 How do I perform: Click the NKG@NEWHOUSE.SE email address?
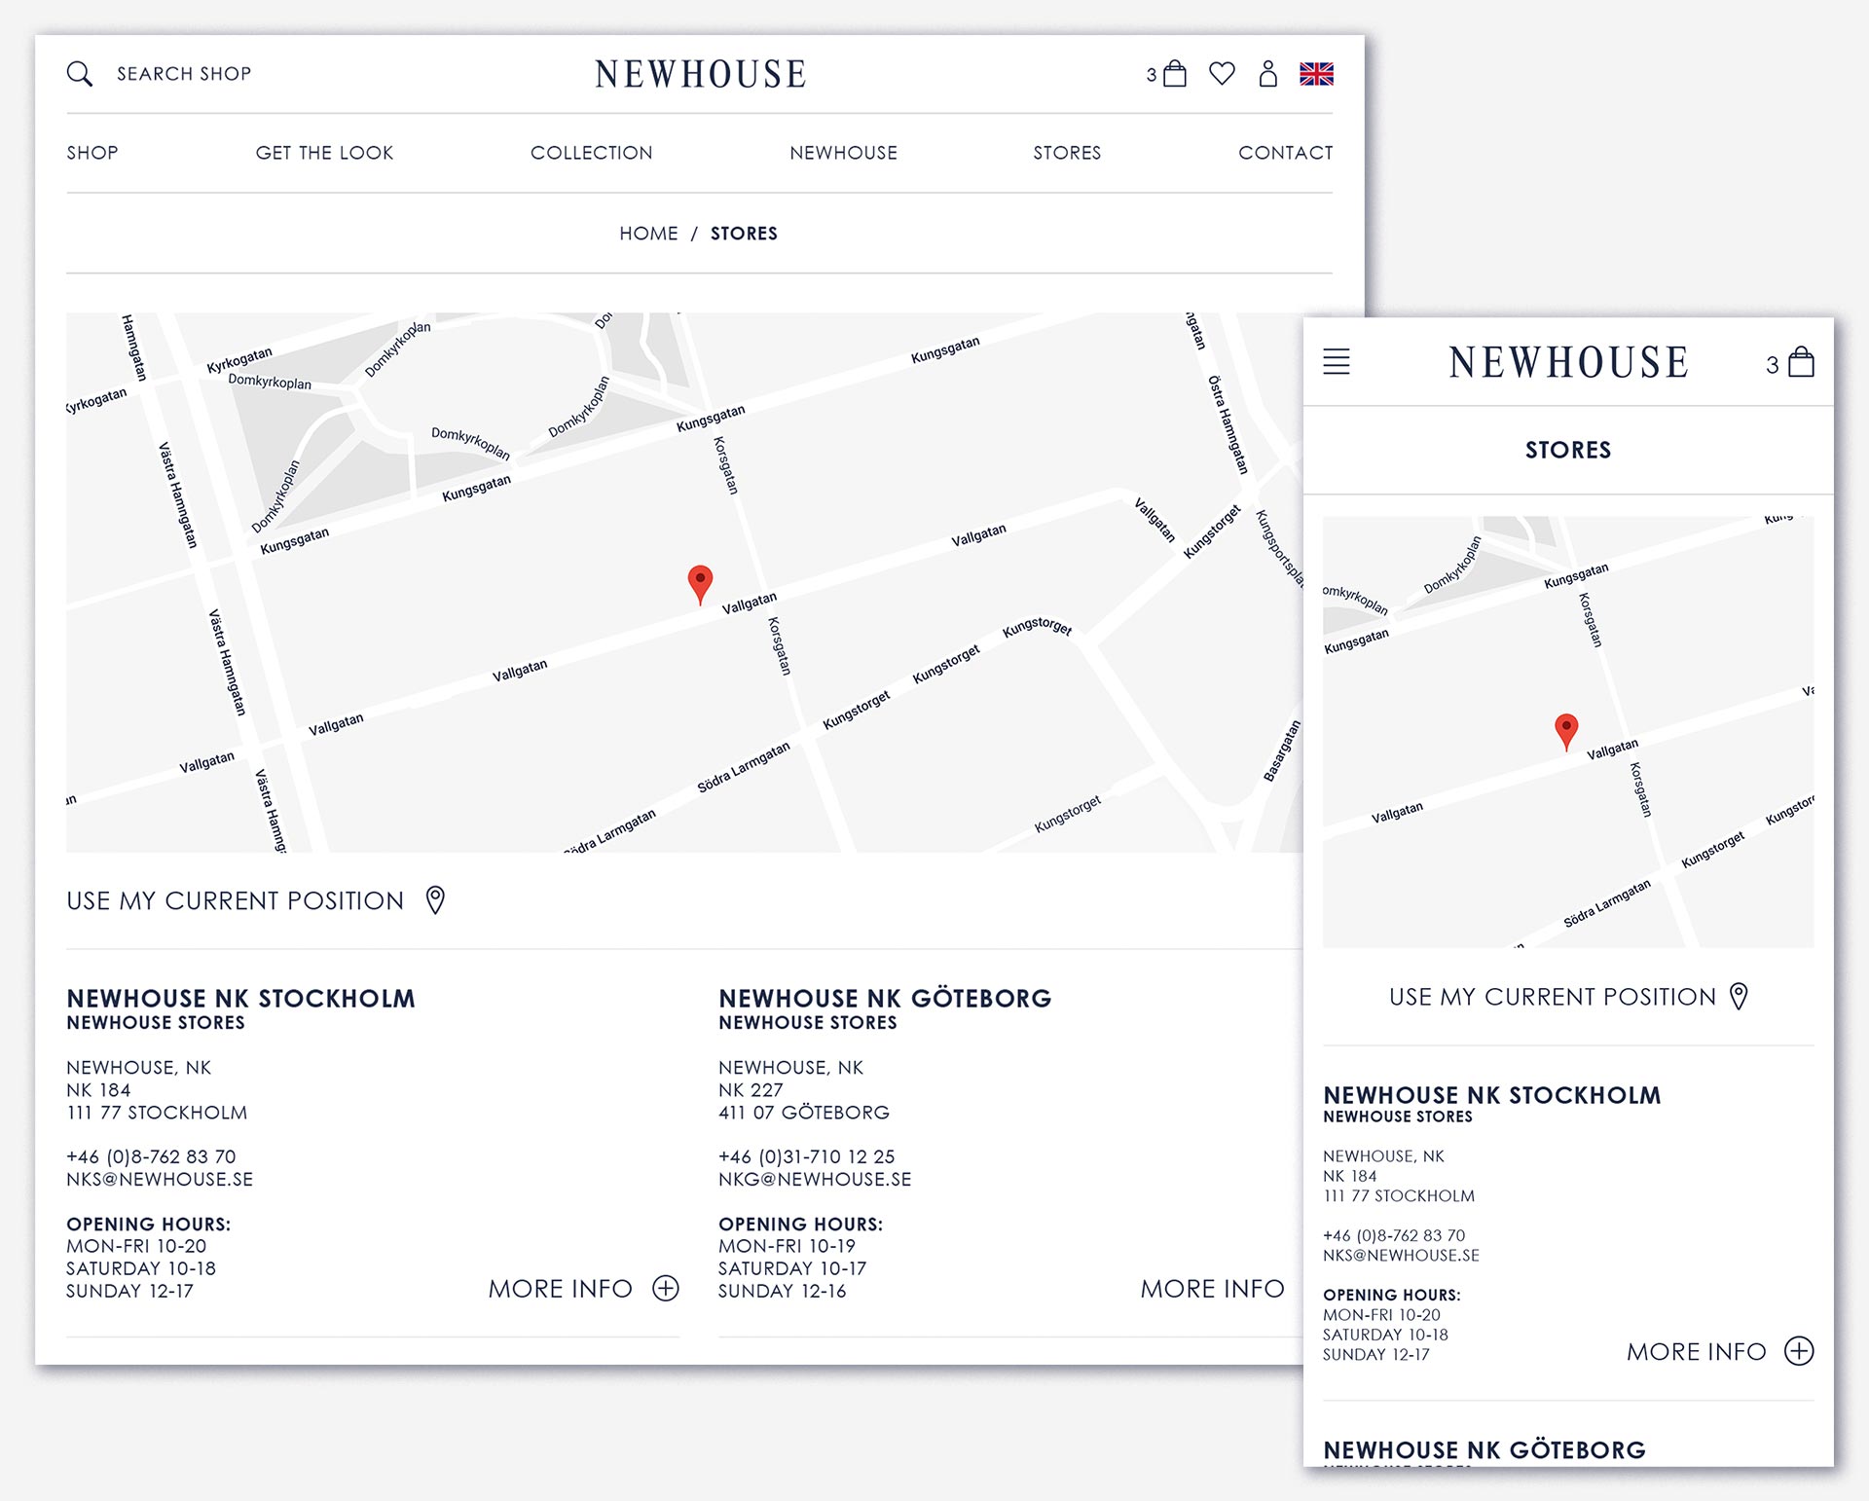(815, 1180)
